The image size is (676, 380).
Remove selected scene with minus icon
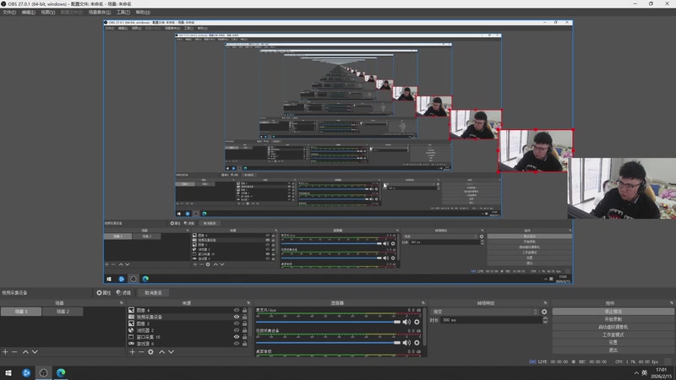pos(14,352)
